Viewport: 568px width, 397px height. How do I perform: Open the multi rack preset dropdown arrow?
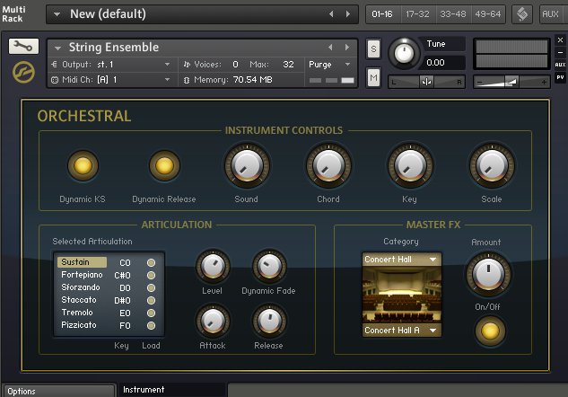[x=57, y=14]
